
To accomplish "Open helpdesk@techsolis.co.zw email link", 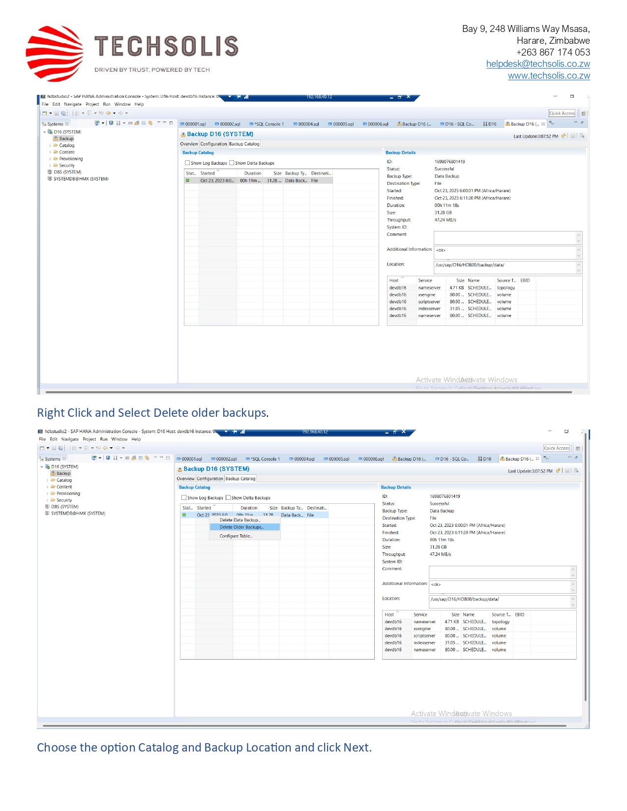I will tap(537, 64).
